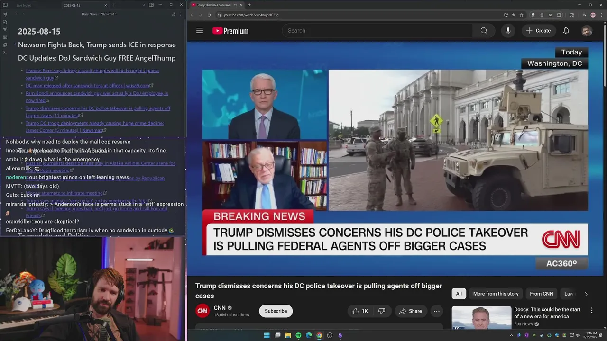Screen dimensions: 607x341
Task: Click the paper plane icon in notes ribbon
Action: [x=5, y=14]
